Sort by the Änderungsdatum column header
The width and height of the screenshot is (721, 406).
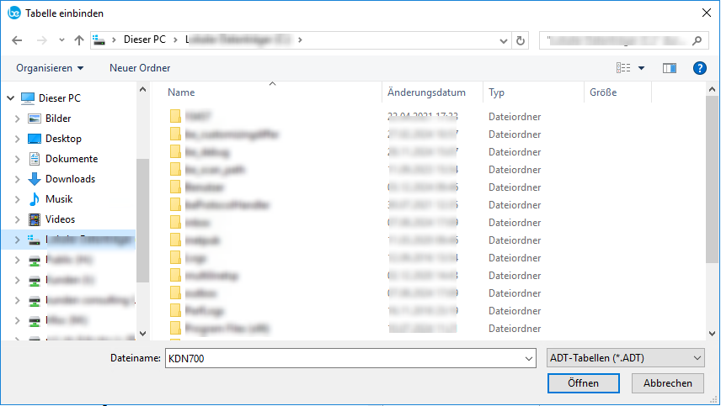426,92
